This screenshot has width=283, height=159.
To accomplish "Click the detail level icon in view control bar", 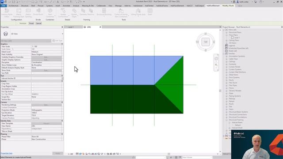I will click(x=77, y=154).
